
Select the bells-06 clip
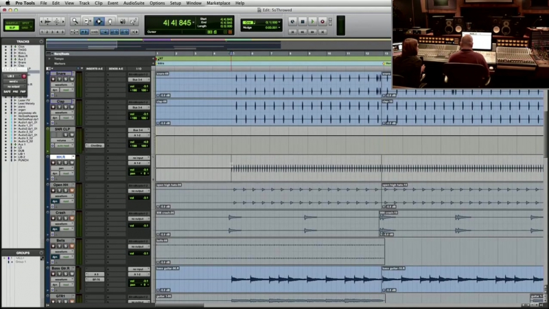pyautogui.click(x=270, y=251)
